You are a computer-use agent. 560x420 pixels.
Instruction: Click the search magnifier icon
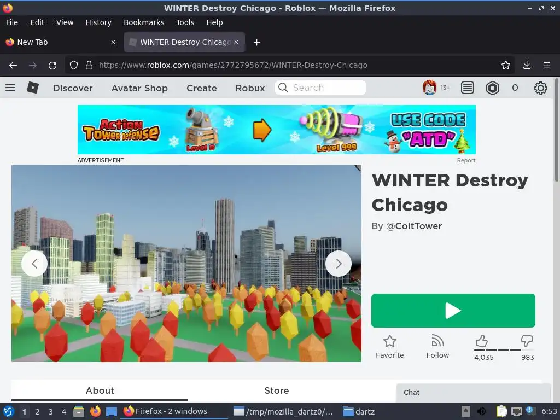click(283, 87)
